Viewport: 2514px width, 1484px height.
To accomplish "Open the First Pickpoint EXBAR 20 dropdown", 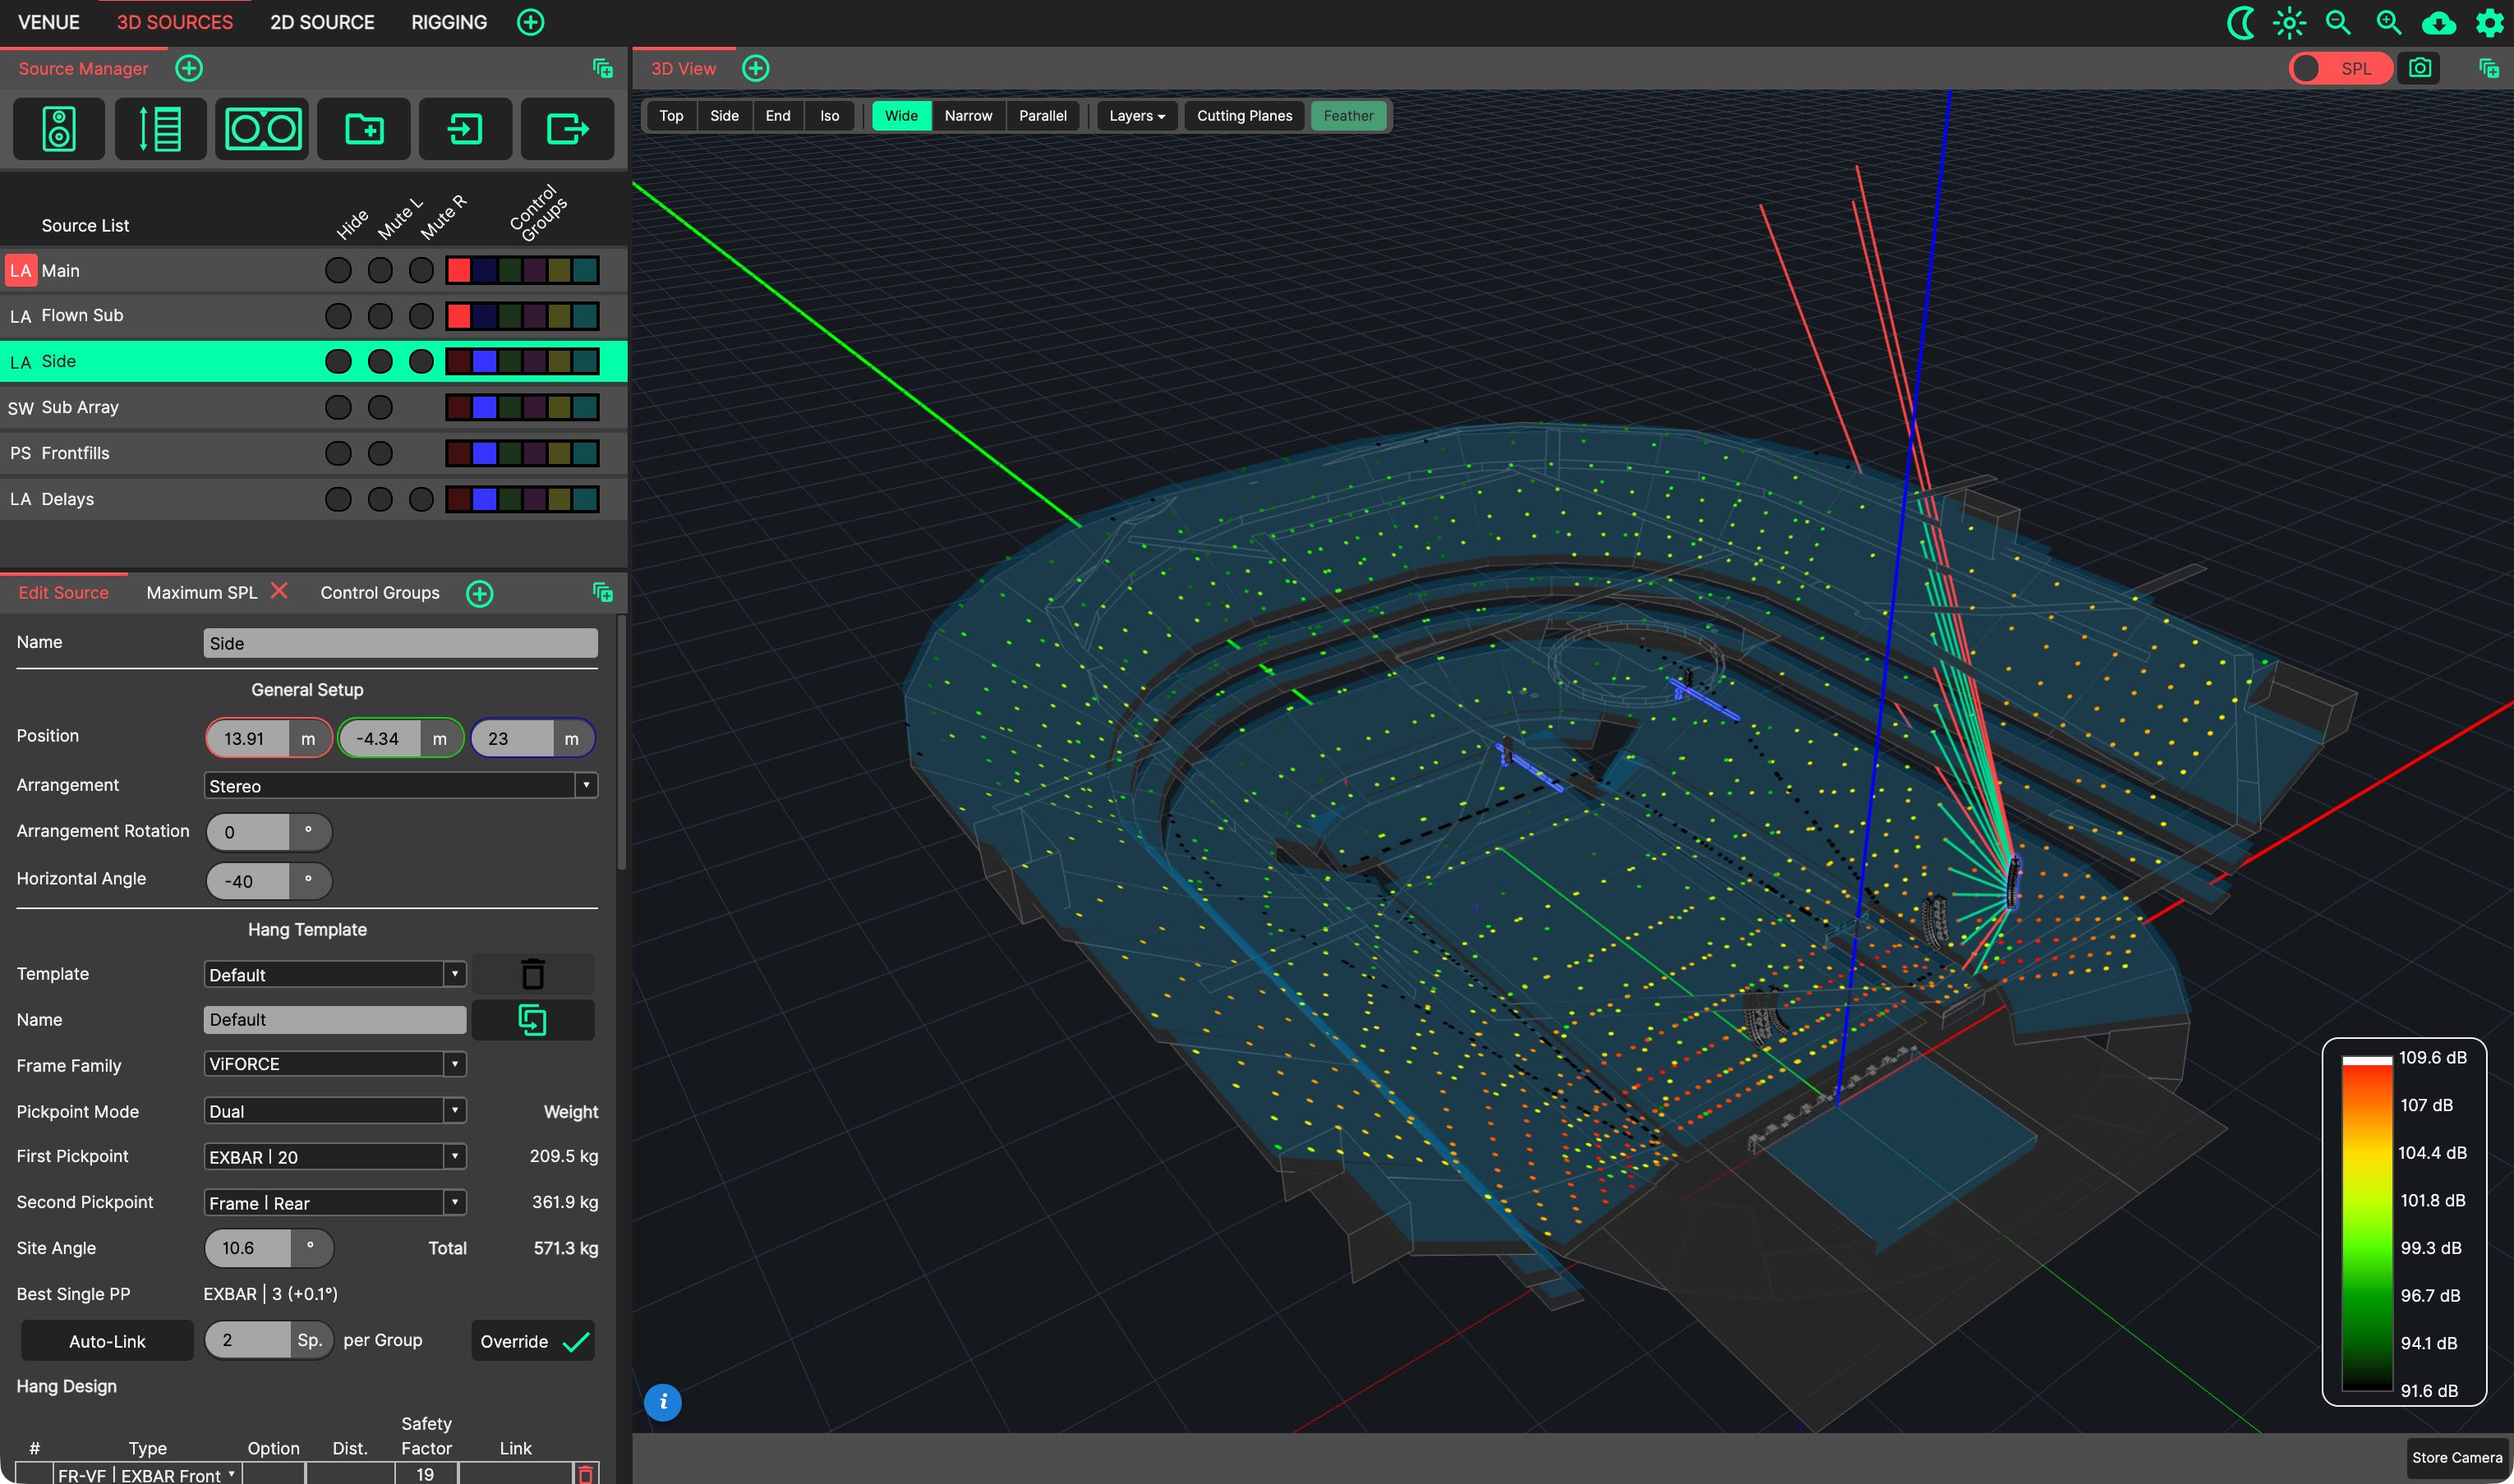I will coord(335,1156).
